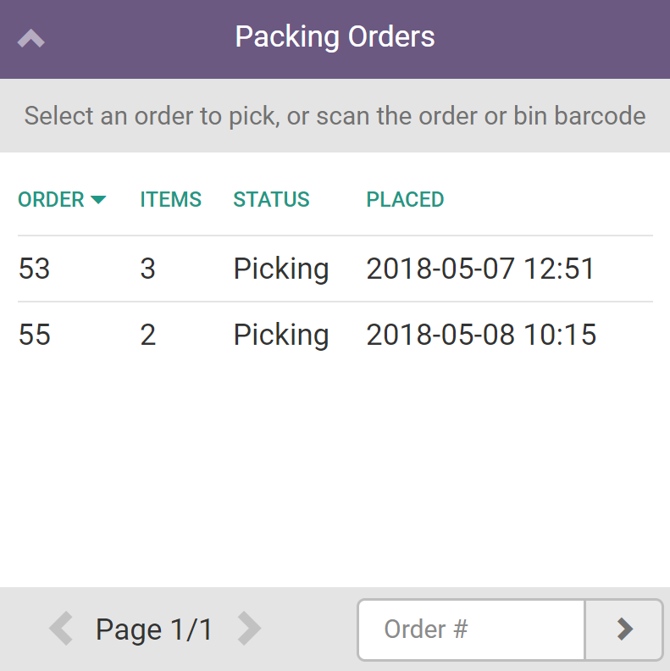Focus the Order # input field

(x=471, y=629)
